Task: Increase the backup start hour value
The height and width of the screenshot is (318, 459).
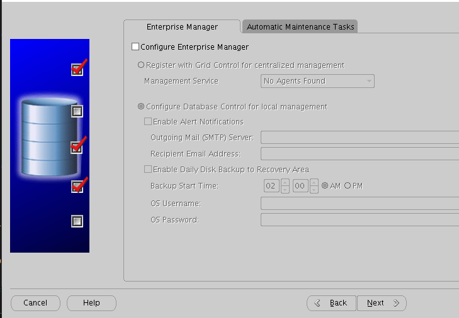Action: (x=285, y=183)
